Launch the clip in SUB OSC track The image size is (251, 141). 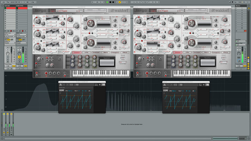click(x=5, y=8)
